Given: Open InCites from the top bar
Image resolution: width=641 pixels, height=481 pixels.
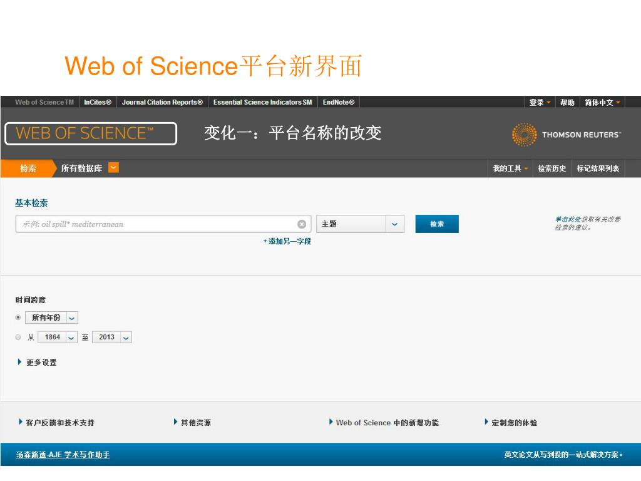Looking at the screenshot, I should click(98, 102).
